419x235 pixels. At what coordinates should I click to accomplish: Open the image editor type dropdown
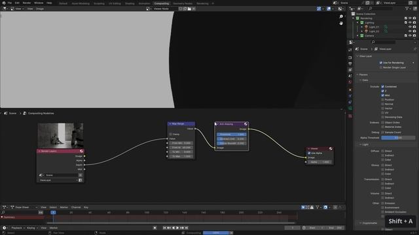click(5, 8)
